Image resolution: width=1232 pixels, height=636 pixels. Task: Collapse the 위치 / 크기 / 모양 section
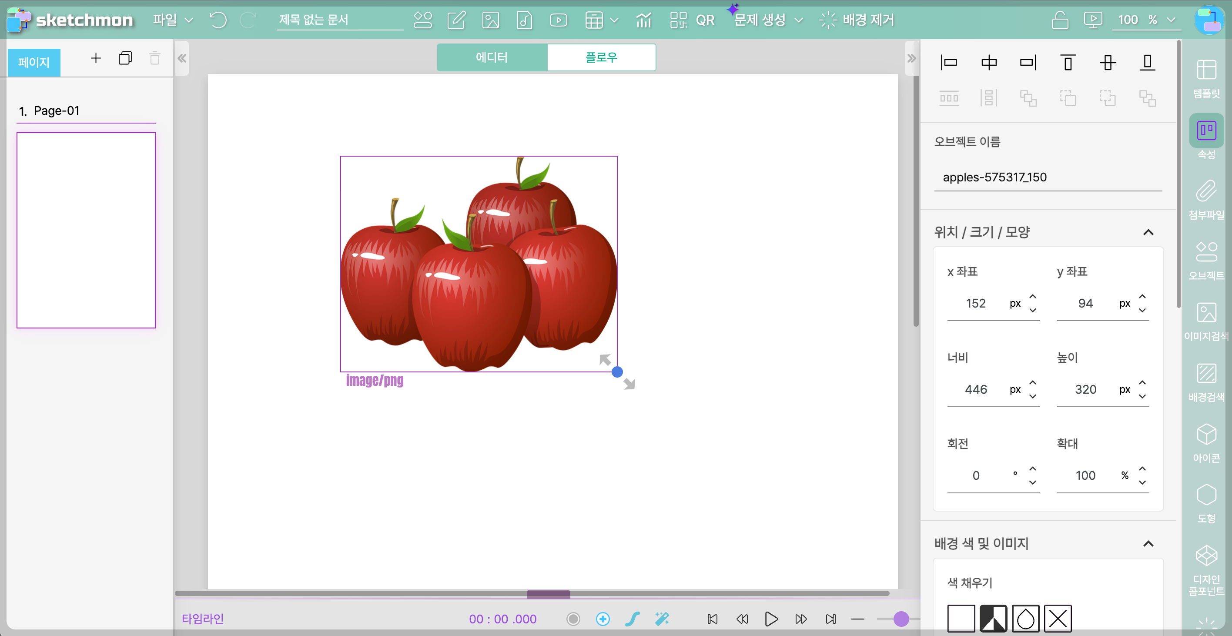click(x=1148, y=232)
